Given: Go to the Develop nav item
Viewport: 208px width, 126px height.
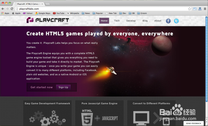Looking at the screenshot, I should (x=131, y=21).
